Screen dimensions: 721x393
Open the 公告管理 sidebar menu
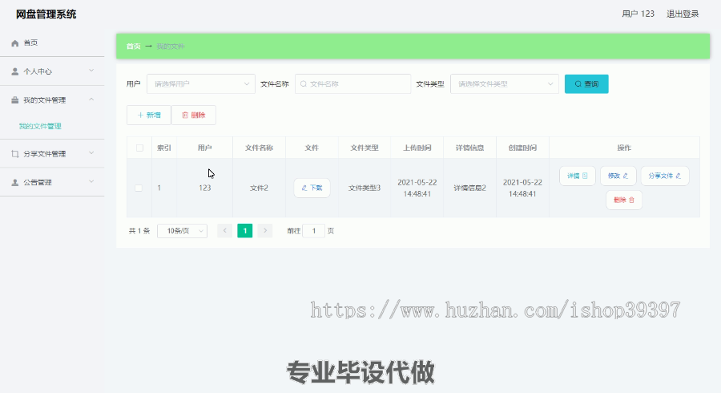[52, 182]
